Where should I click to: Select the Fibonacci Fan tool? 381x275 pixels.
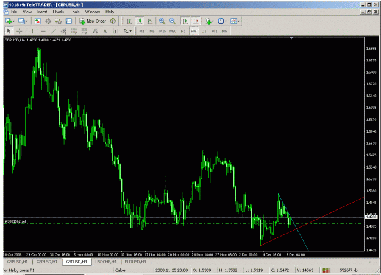[94, 31]
